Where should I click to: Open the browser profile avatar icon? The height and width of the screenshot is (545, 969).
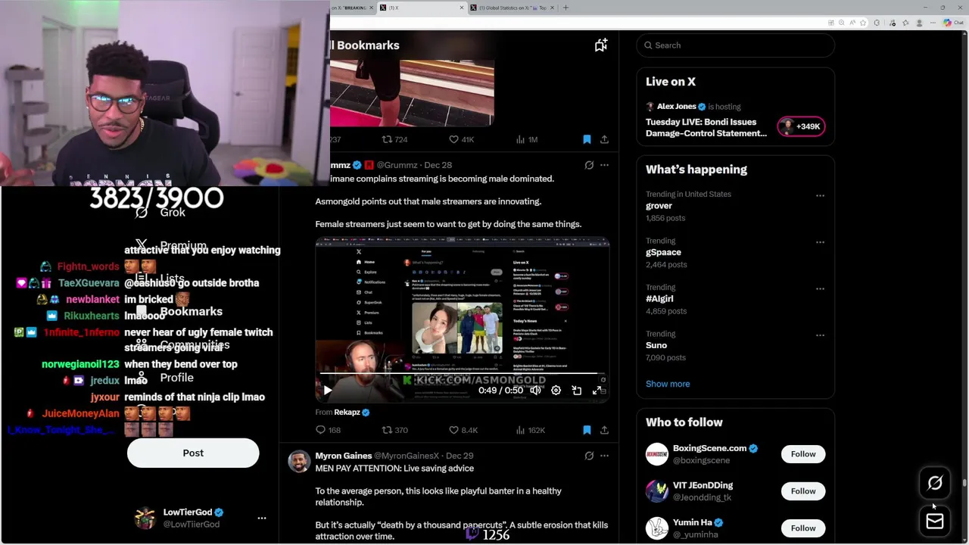tap(919, 23)
